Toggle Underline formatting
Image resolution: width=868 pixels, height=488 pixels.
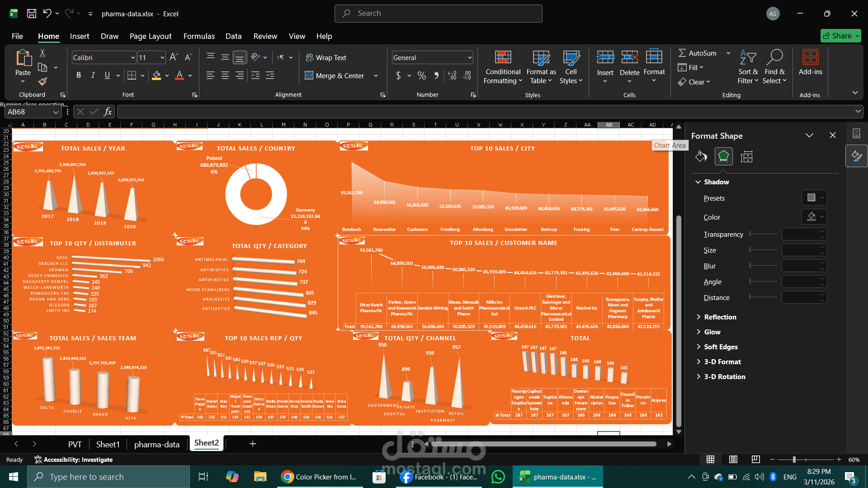click(x=107, y=75)
